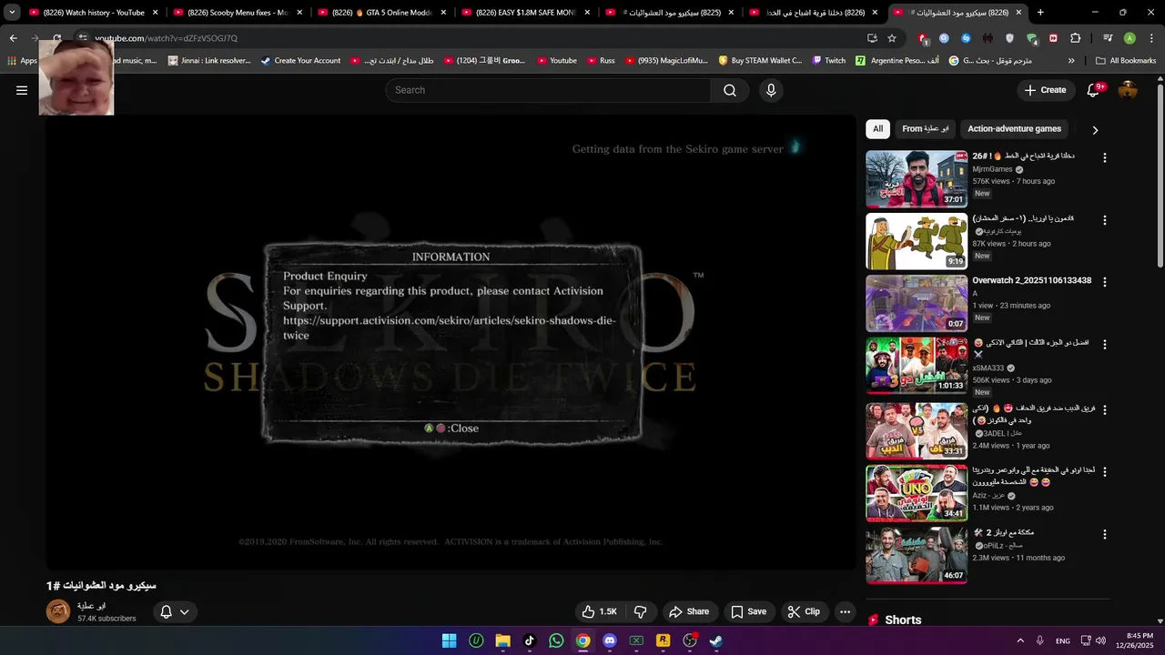Go back with the browser back arrow

pyautogui.click(x=13, y=38)
